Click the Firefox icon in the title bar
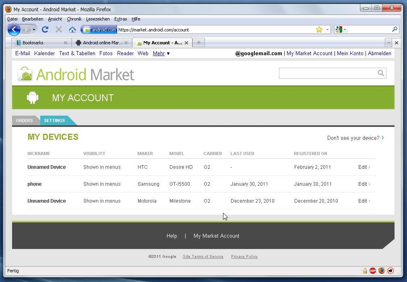 pyautogui.click(x=8, y=9)
